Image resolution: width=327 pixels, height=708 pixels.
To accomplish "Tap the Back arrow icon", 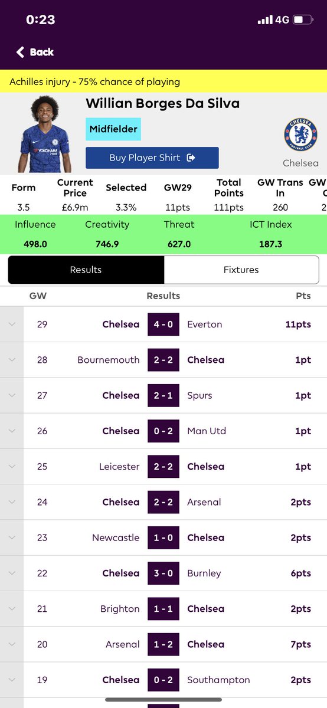I will pyautogui.click(x=21, y=52).
